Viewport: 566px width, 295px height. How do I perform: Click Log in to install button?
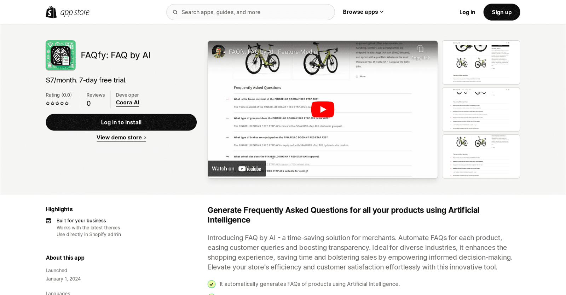[x=121, y=122]
